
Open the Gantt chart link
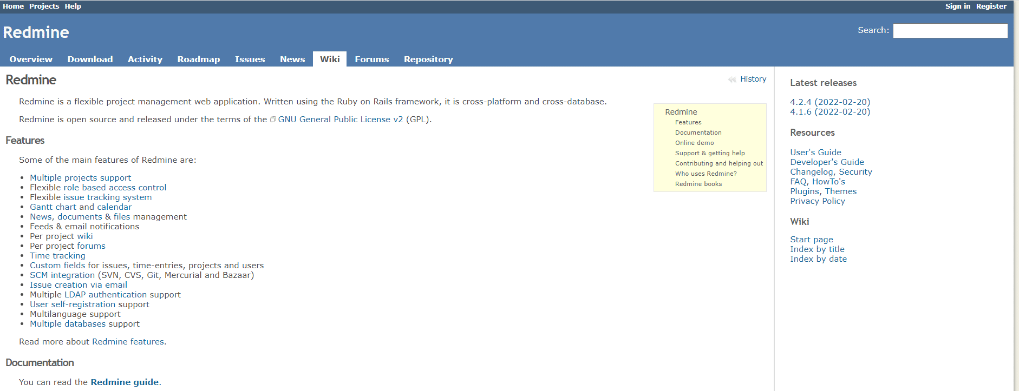pos(53,207)
